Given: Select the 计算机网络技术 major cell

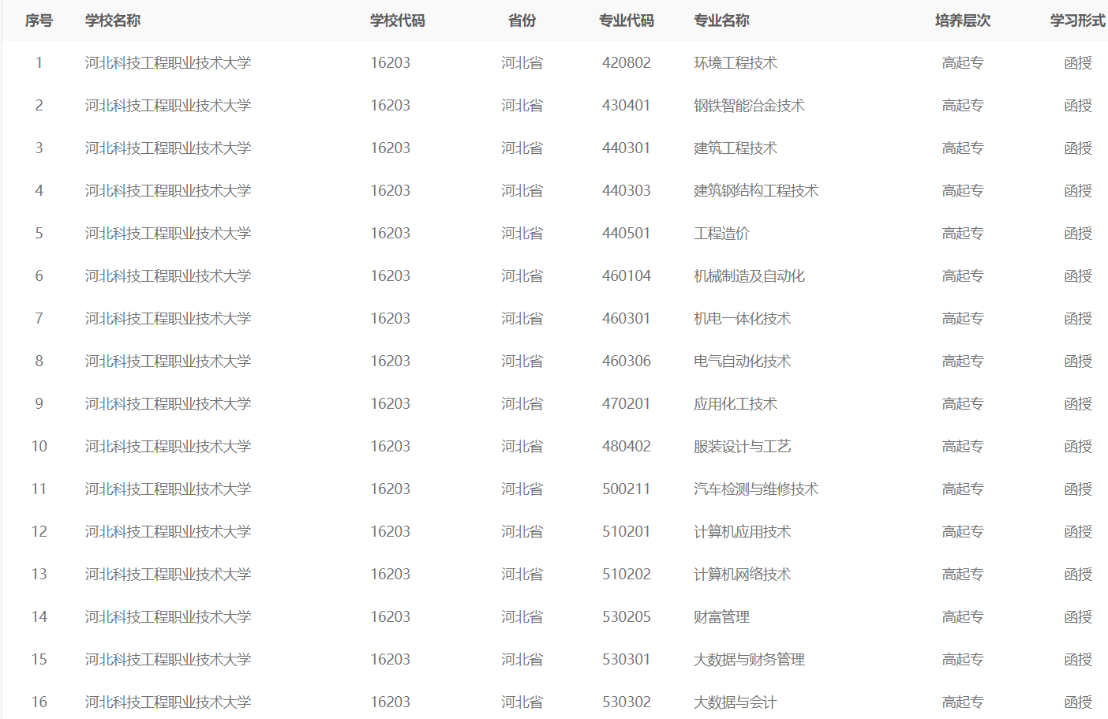Looking at the screenshot, I should (742, 575).
